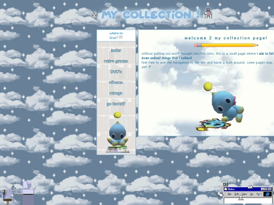The width and height of the screenshot is (274, 205).
Task: Click the white cat on Neko title bar
Action: tap(250, 187)
